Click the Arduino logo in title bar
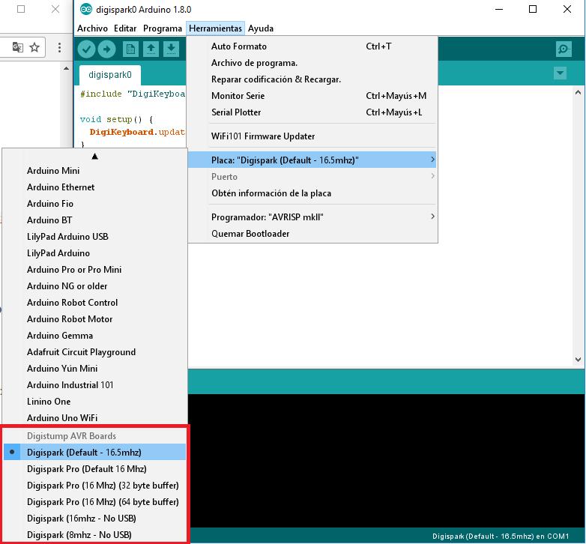This screenshot has height=544, width=586. [86, 10]
